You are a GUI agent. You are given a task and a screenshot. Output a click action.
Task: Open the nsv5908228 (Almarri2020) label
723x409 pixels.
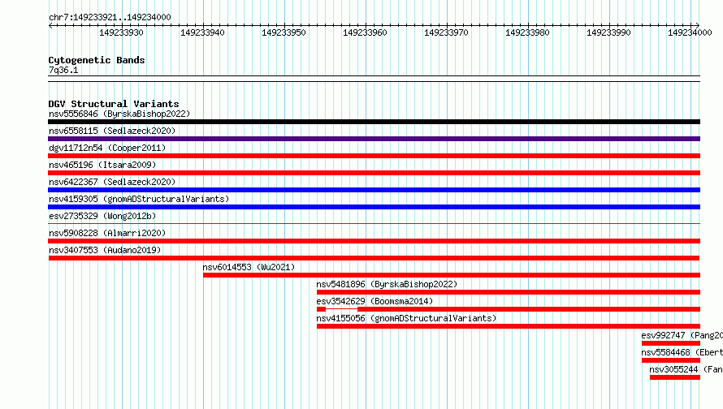coord(107,233)
